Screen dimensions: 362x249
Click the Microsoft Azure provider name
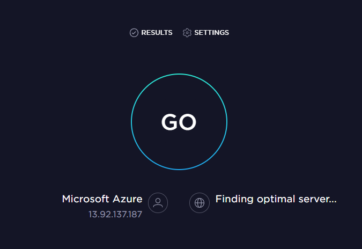tap(102, 199)
